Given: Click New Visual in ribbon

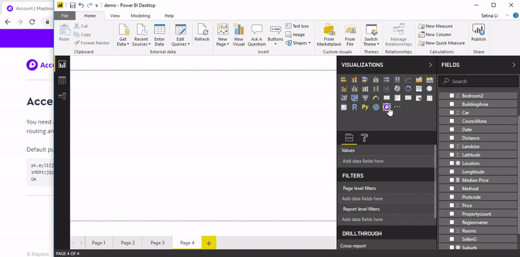Looking at the screenshot, I should (239, 35).
